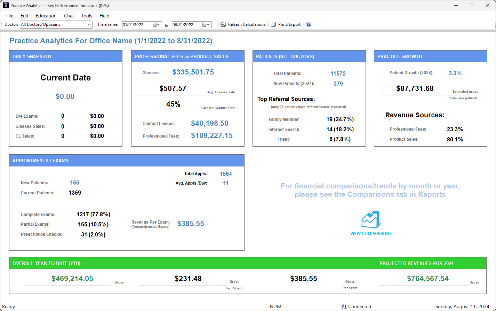Click the DAILY SNAPSHOT panel header
Image resolution: width=496 pixels, height=311 pixels.
[x=66, y=56]
